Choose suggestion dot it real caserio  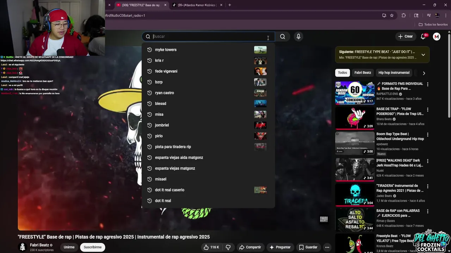point(208,190)
